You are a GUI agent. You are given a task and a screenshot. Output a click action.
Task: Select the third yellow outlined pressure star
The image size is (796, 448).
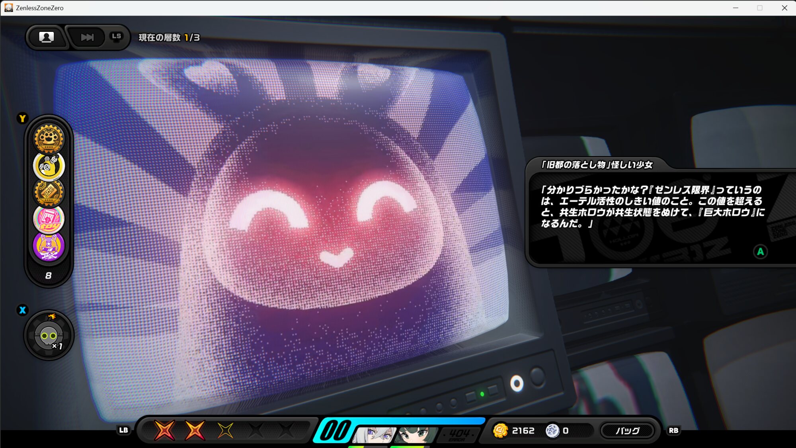225,430
